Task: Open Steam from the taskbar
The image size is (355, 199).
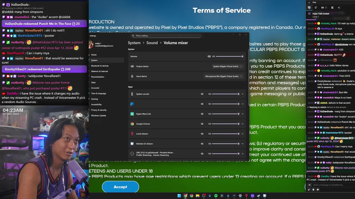Action: [258, 196]
